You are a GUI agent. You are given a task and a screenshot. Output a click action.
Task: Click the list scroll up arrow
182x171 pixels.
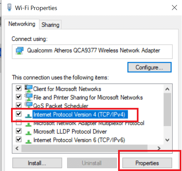[x=167, y=89]
